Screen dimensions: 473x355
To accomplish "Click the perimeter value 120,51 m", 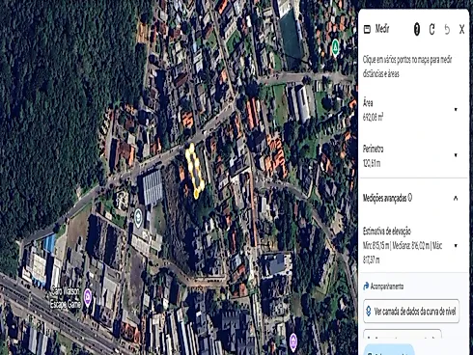I will click(x=372, y=163).
